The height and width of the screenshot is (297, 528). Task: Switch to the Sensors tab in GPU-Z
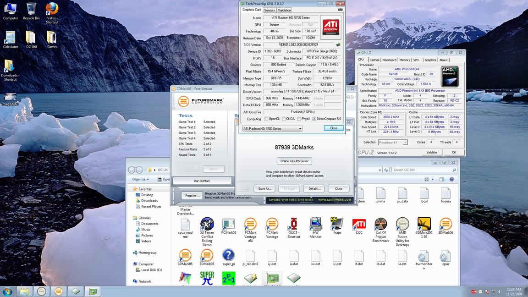point(269,10)
